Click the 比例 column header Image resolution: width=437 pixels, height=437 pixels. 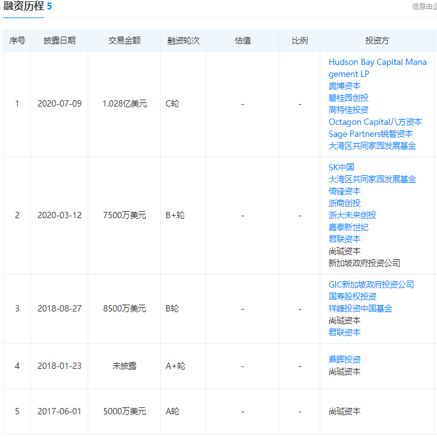click(x=300, y=41)
